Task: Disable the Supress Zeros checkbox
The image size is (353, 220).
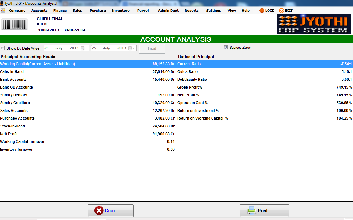Action: [226, 47]
